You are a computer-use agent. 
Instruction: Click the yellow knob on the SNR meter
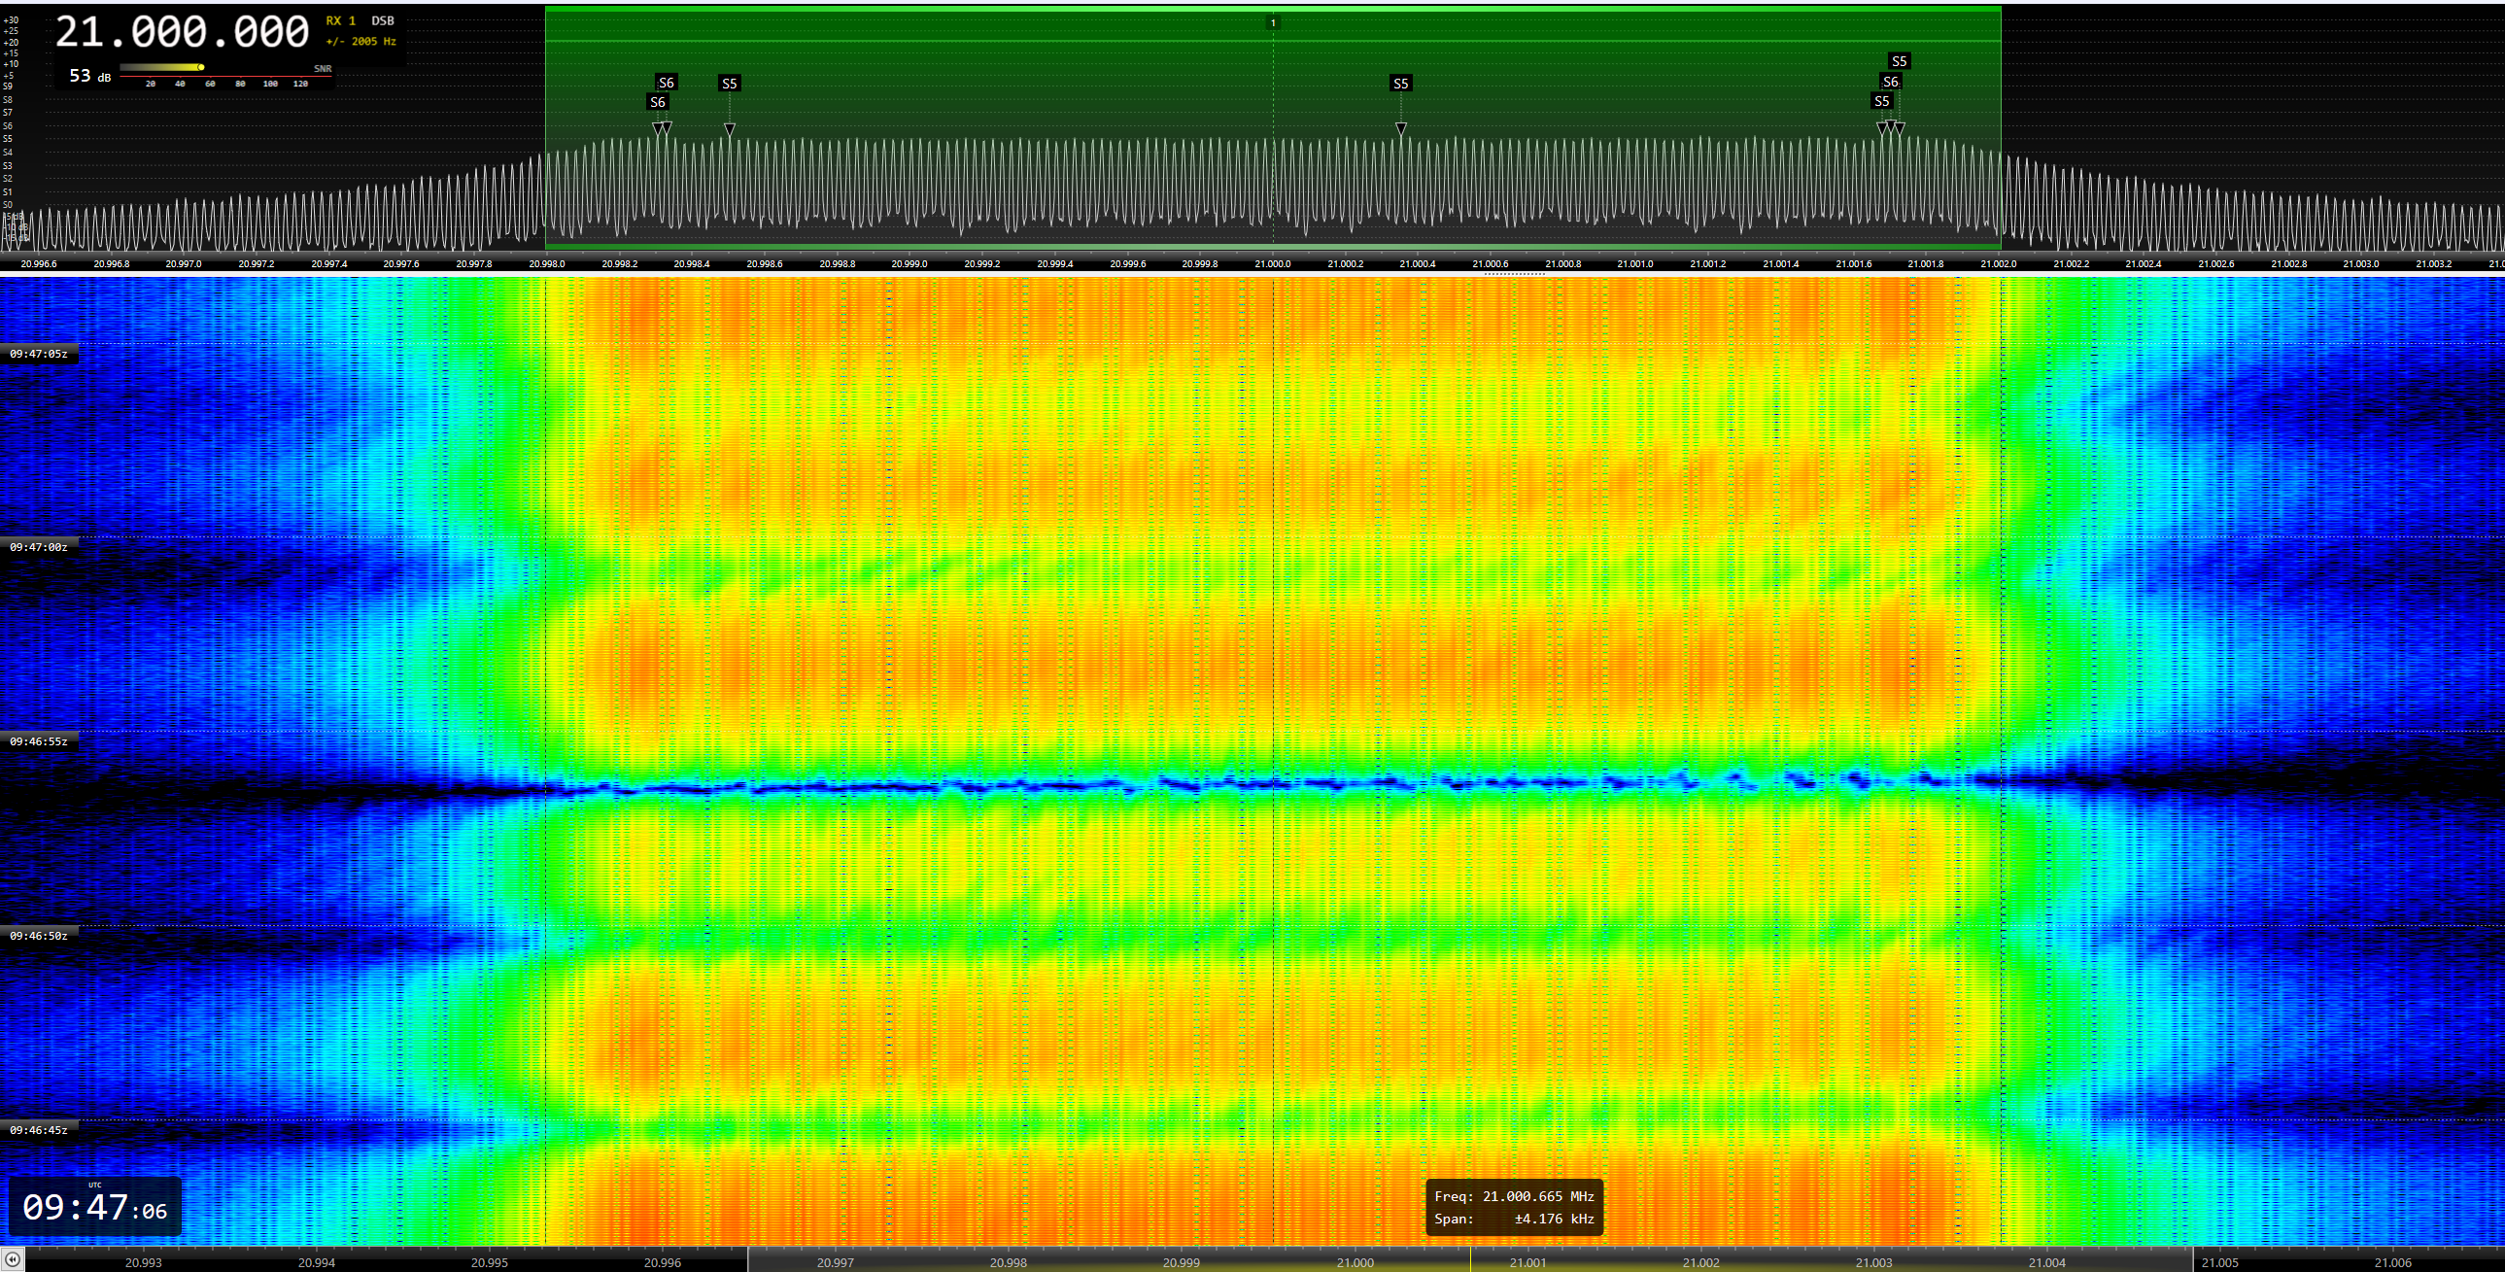pos(200,67)
